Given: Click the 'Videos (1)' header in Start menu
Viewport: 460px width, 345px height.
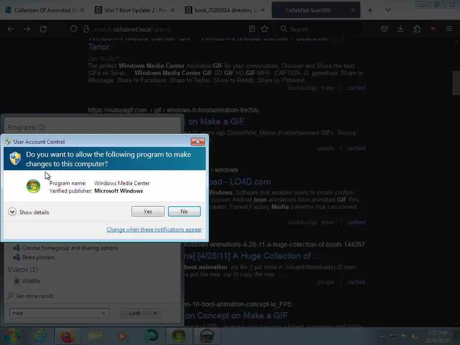Looking at the screenshot, I should click(x=22, y=270).
